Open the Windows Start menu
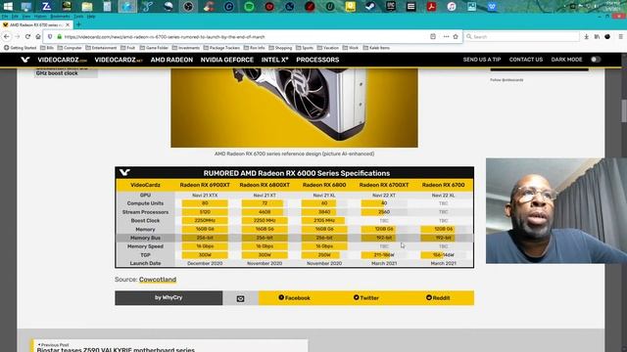 pyautogui.click(x=8, y=6)
